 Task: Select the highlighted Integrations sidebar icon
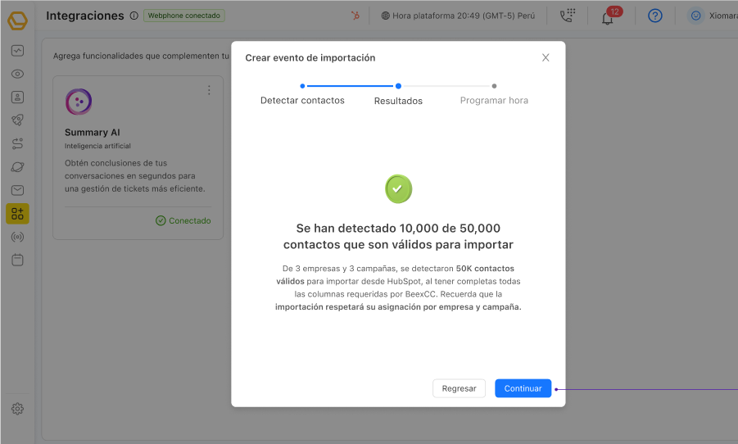(17, 214)
